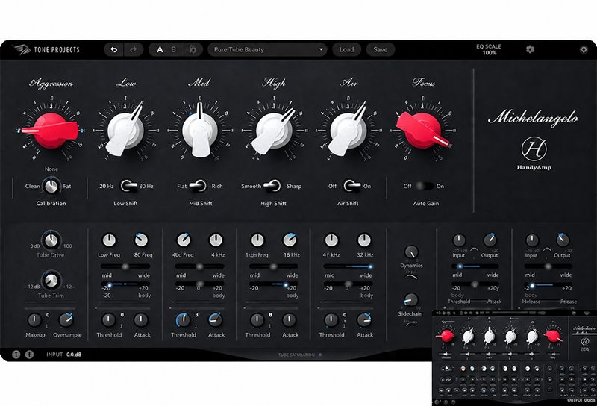Click the undo arrow icon
Viewport: 597px width, 406px height.
click(114, 49)
